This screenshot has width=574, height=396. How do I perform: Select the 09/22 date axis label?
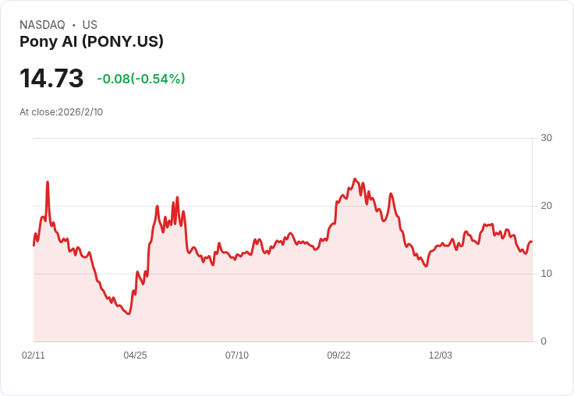[x=338, y=355]
